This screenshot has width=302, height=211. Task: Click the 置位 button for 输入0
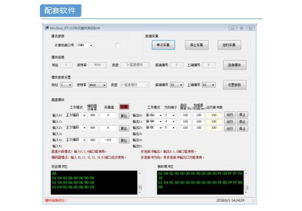tap(124, 116)
